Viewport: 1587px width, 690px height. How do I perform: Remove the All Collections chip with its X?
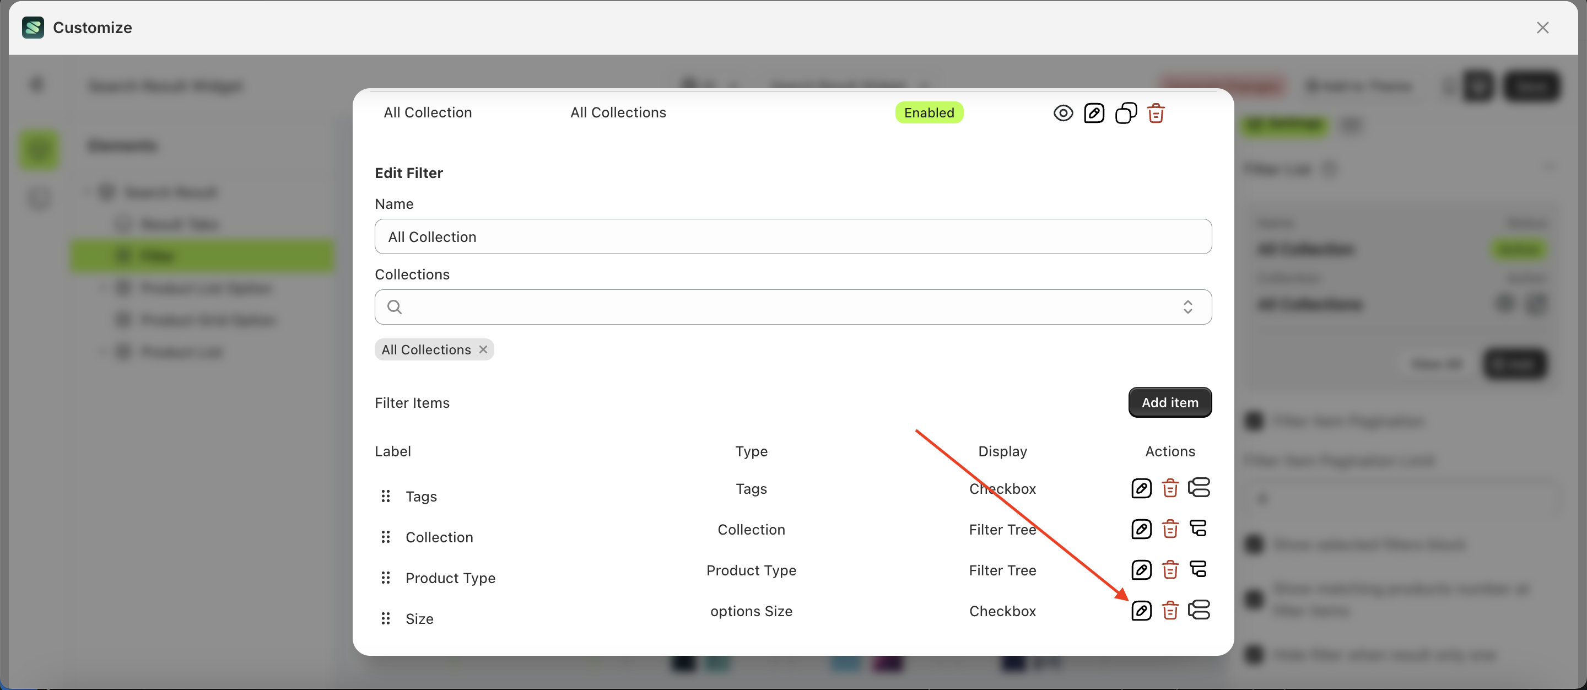tap(484, 349)
